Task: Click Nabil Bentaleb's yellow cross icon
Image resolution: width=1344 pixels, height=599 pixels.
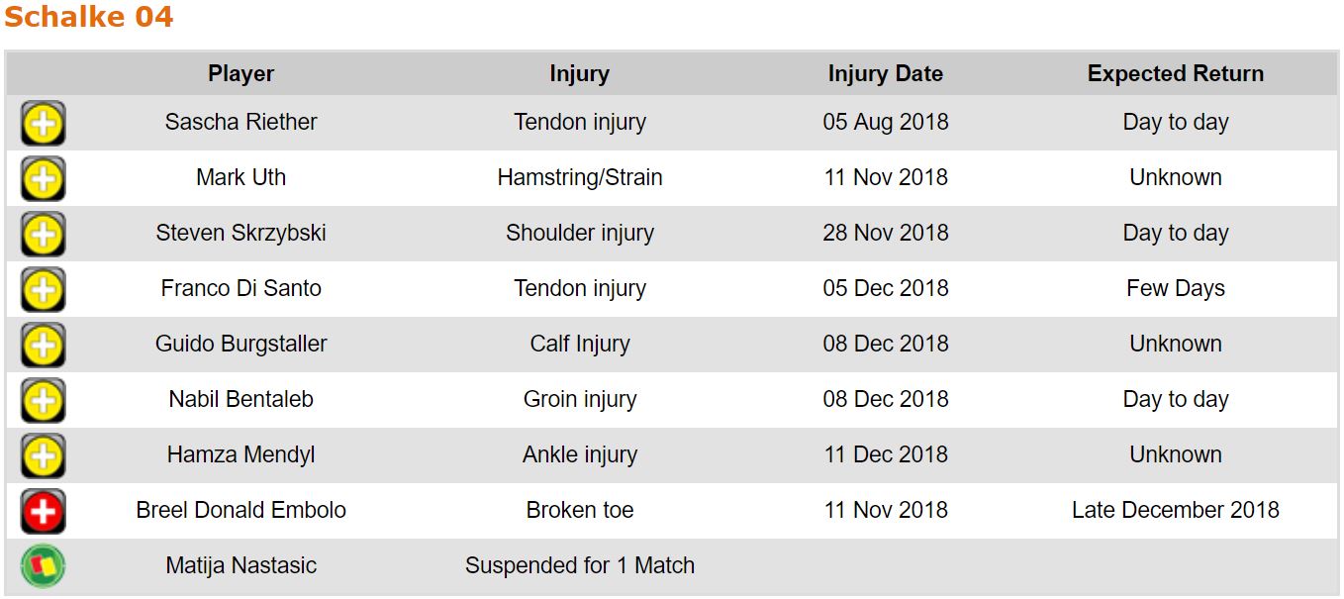Action: (43, 401)
